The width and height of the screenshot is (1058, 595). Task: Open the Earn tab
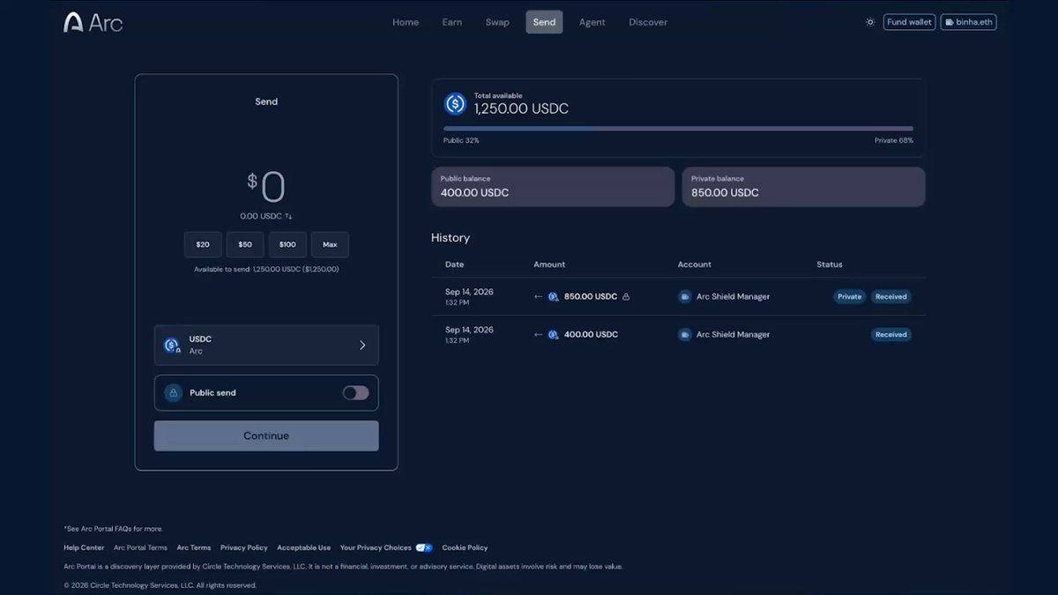(452, 22)
